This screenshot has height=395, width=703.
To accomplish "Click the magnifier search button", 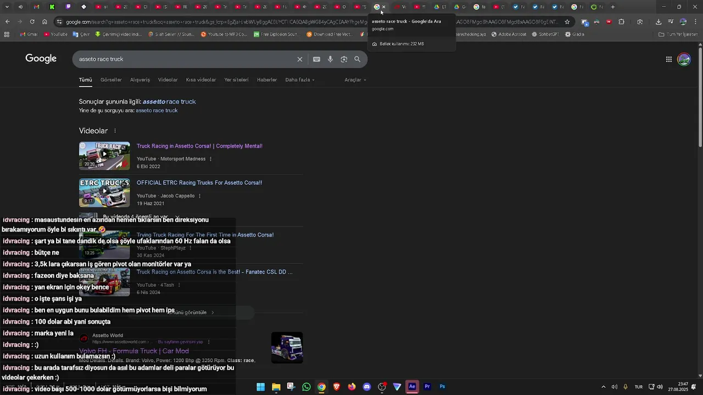I will pyautogui.click(x=358, y=59).
